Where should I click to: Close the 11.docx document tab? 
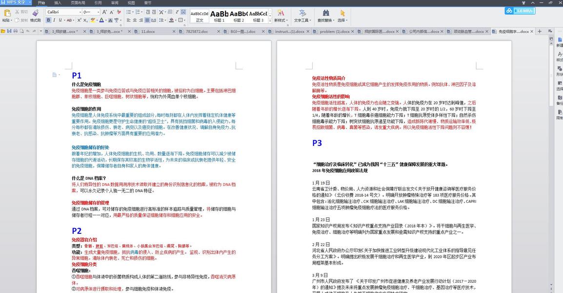click(x=174, y=31)
